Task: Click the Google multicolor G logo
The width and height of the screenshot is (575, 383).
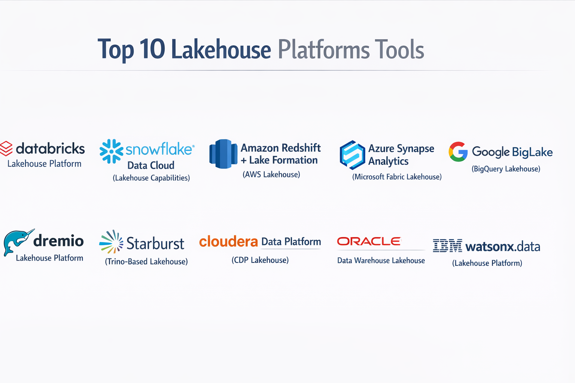Action: (458, 152)
